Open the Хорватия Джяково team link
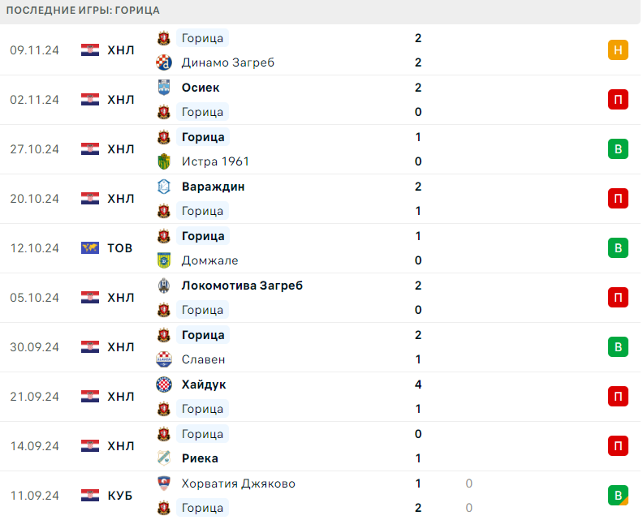The height and width of the screenshot is (520, 643). 239,483
